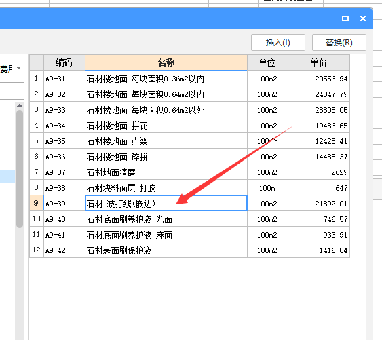Click the 替换(R) button
The image size is (382, 340).
339,42
